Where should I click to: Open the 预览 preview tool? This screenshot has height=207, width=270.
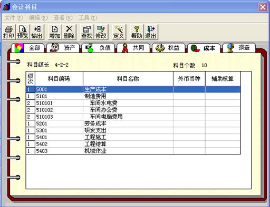(23, 32)
